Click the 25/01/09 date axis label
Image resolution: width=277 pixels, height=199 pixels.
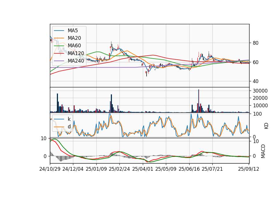96,169
